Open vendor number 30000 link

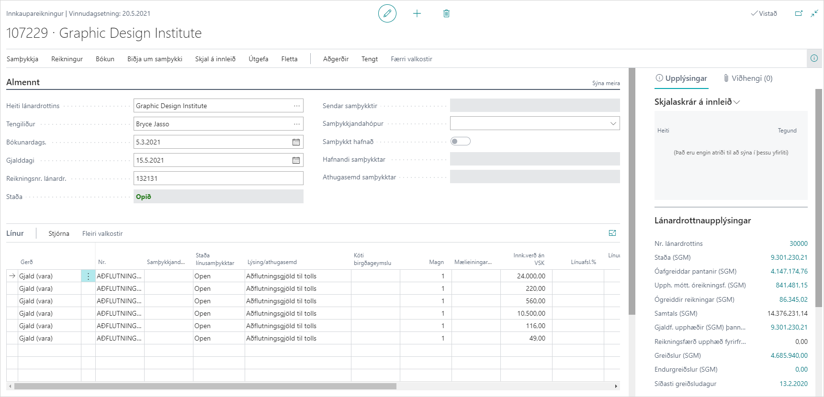click(x=798, y=243)
